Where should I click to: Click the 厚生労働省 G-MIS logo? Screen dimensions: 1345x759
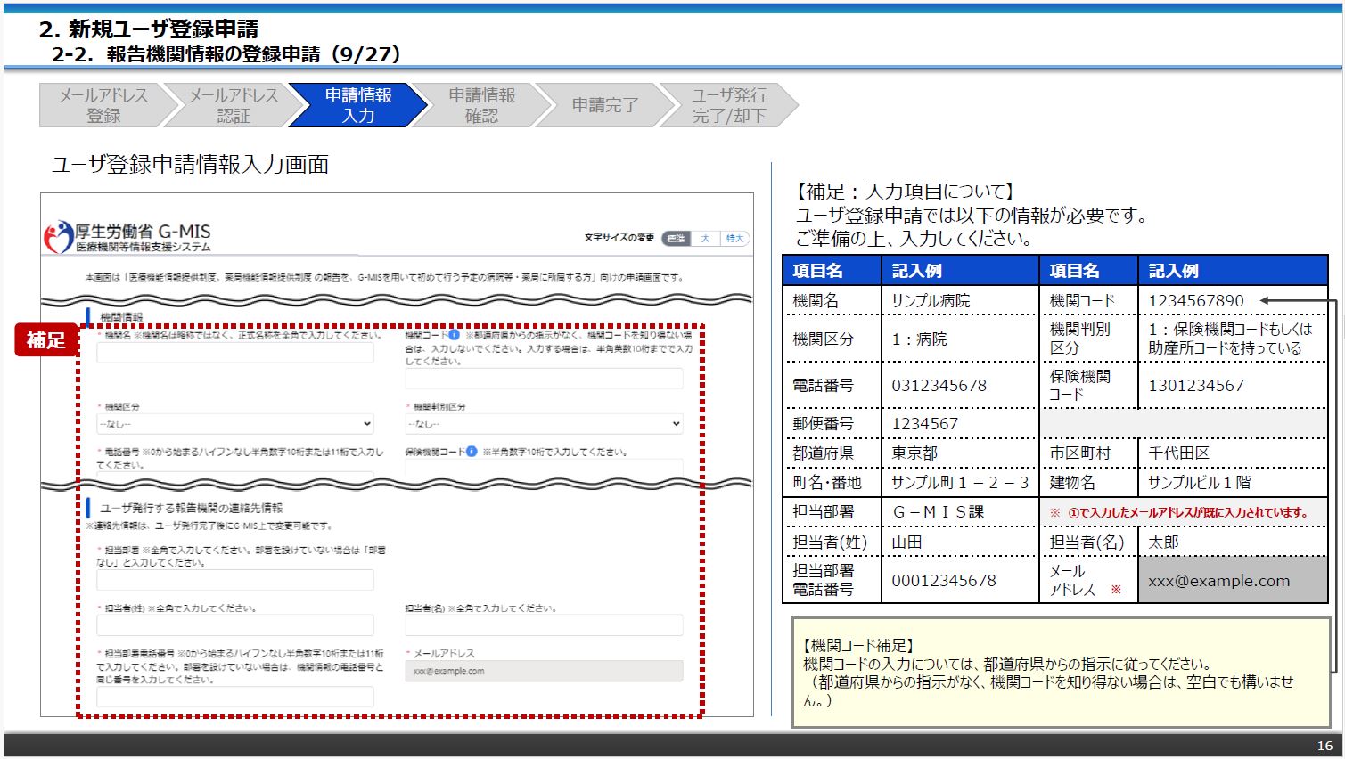(127, 237)
